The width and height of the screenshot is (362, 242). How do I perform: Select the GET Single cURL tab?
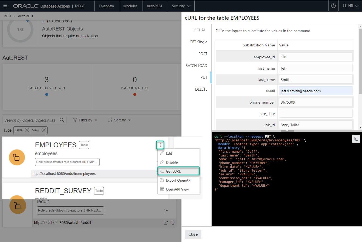[198, 42]
